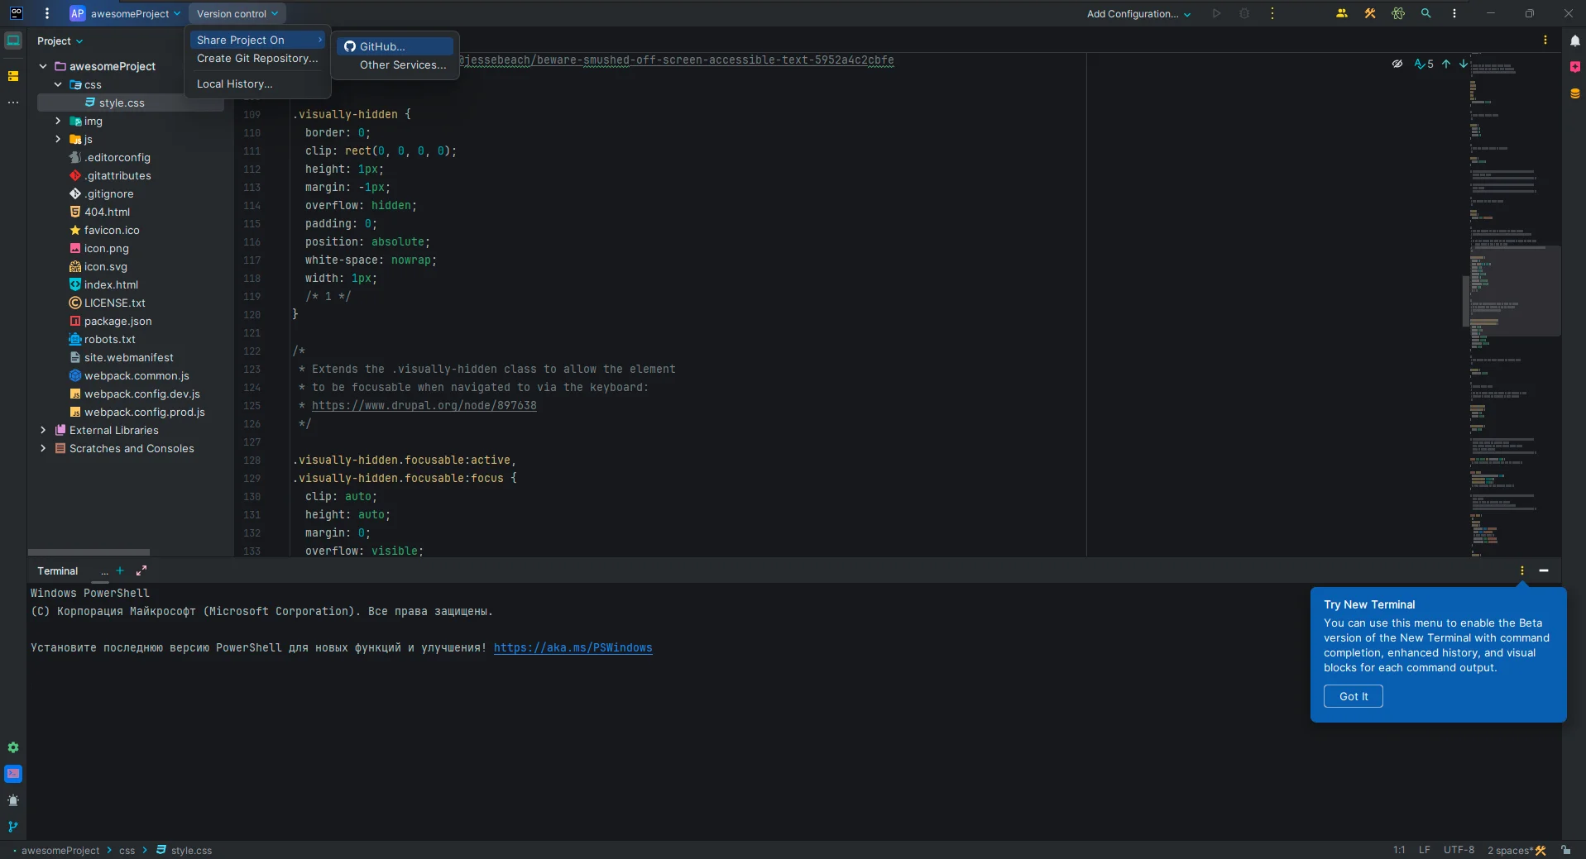Open the Database tool window icon

click(1574, 93)
